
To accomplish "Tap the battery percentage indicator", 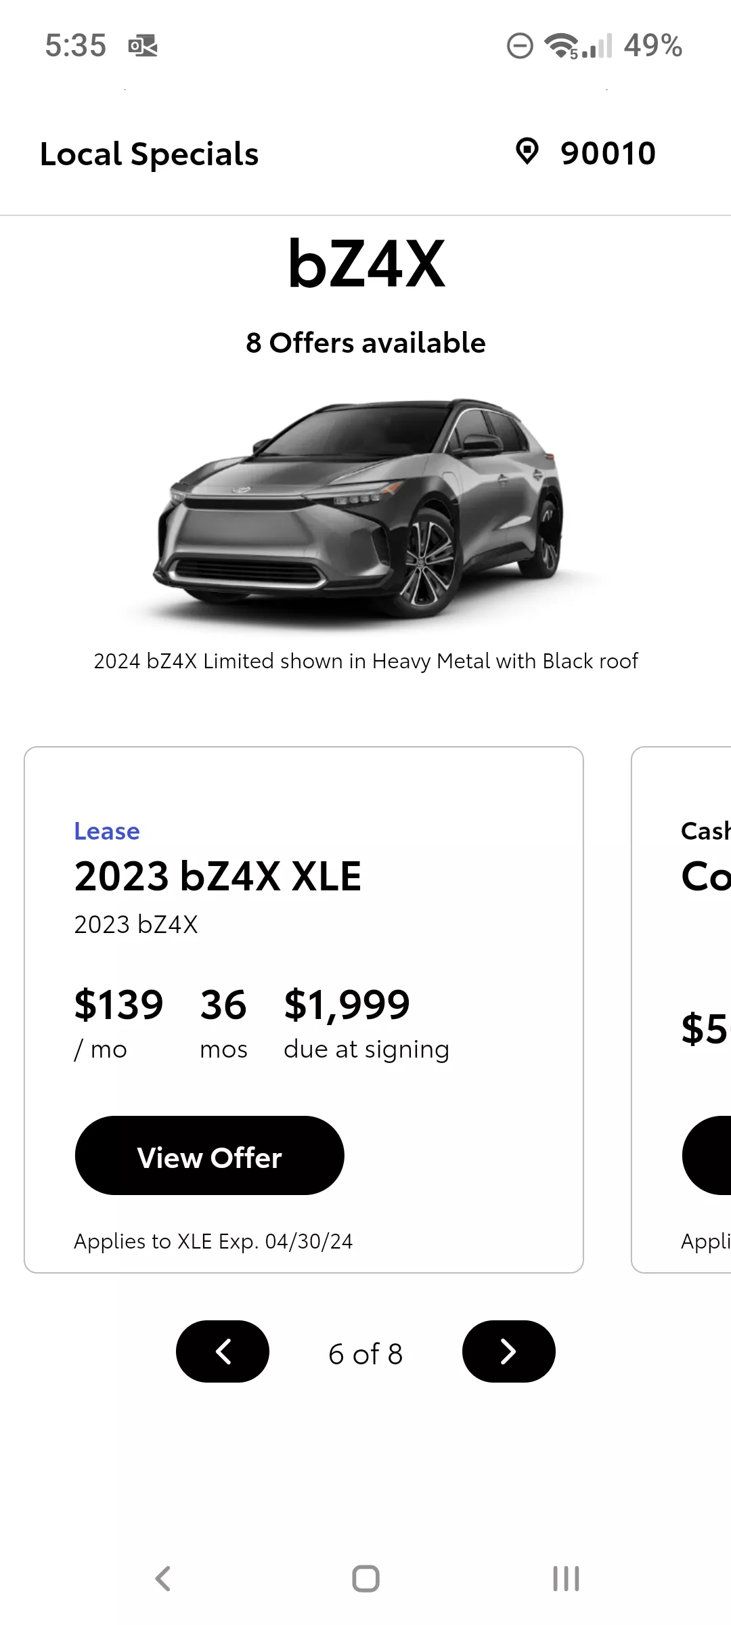I will point(652,45).
